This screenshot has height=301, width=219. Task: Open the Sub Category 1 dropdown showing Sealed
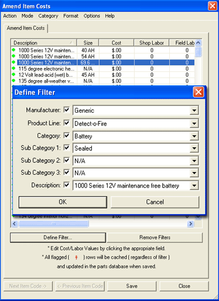(x=194, y=148)
